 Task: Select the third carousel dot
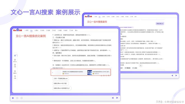coord(22,98)
